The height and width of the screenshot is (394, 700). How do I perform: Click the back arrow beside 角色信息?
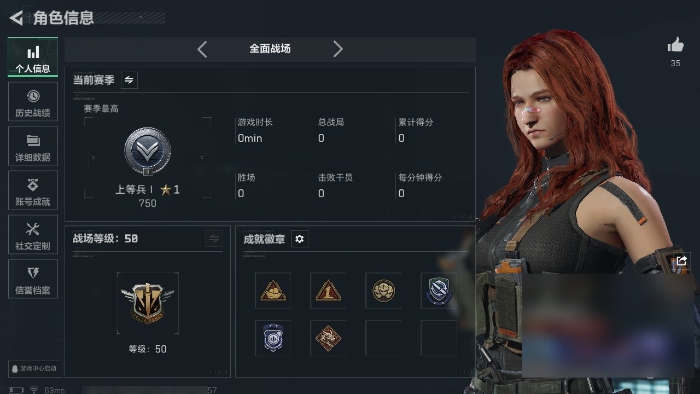16,18
